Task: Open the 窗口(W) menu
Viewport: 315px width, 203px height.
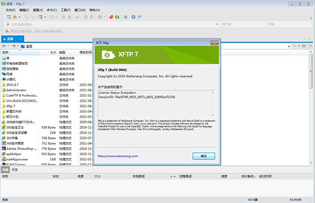Action: click(80, 10)
